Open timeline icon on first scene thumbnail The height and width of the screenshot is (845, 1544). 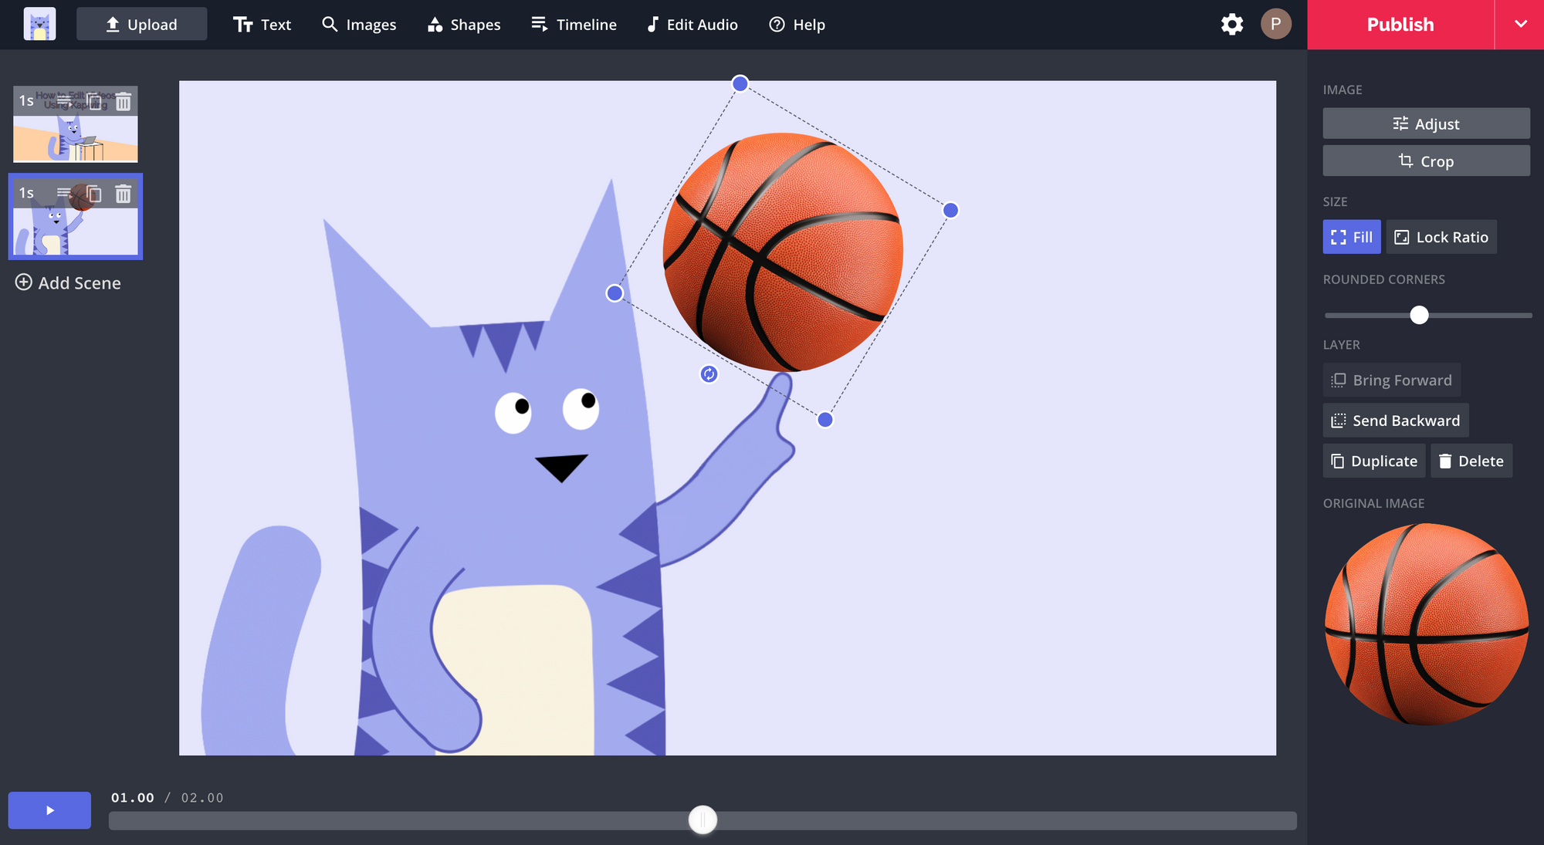click(64, 101)
